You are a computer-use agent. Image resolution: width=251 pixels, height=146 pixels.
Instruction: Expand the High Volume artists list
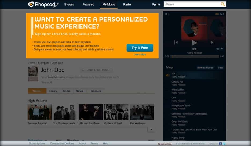[x=151, y=129]
